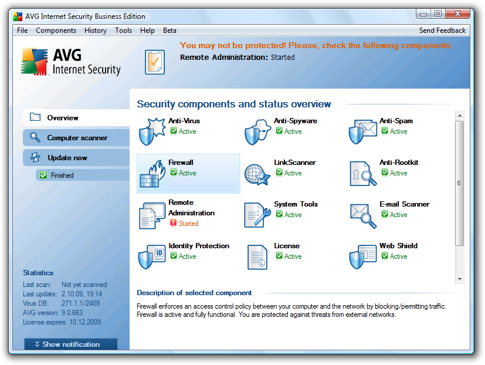This screenshot has width=485, height=365.
Task: Open the License document icon
Action: 257,257
